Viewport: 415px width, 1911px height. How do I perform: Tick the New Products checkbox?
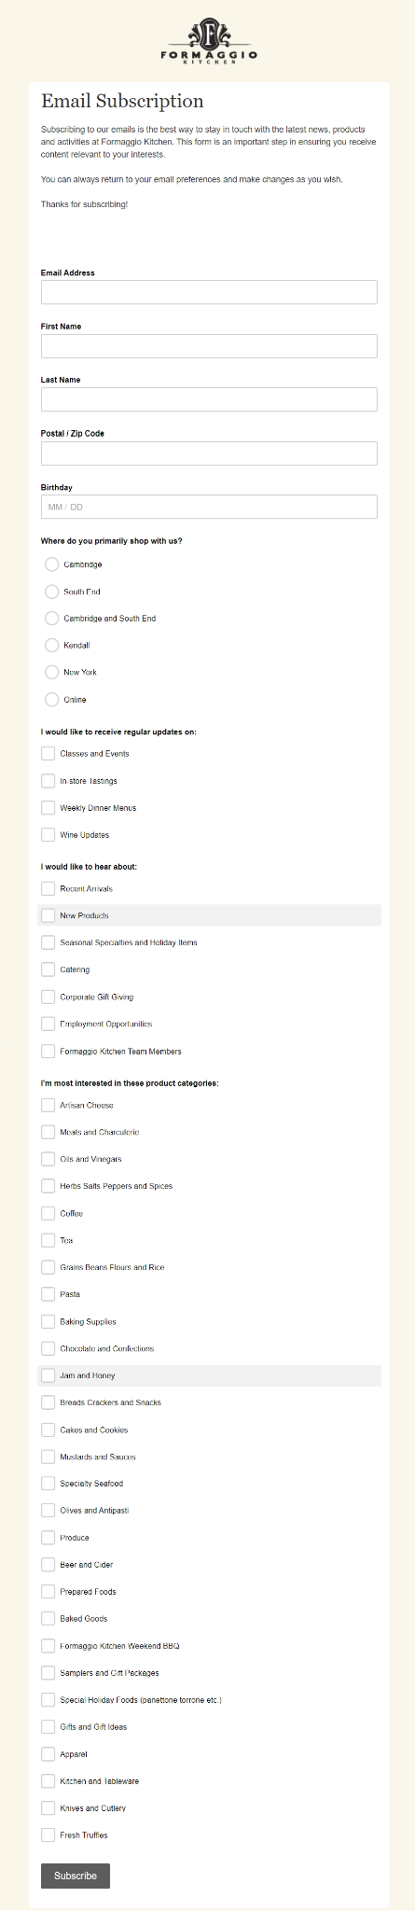[48, 915]
